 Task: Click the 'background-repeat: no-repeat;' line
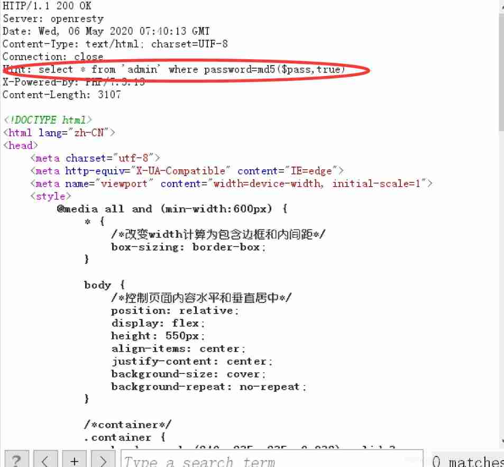(x=209, y=386)
